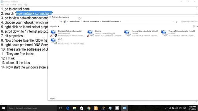Viewport: 198px width, 111px height.
Task: Click Notepad line '14. Now start the windows store'
Action: tap(24, 67)
